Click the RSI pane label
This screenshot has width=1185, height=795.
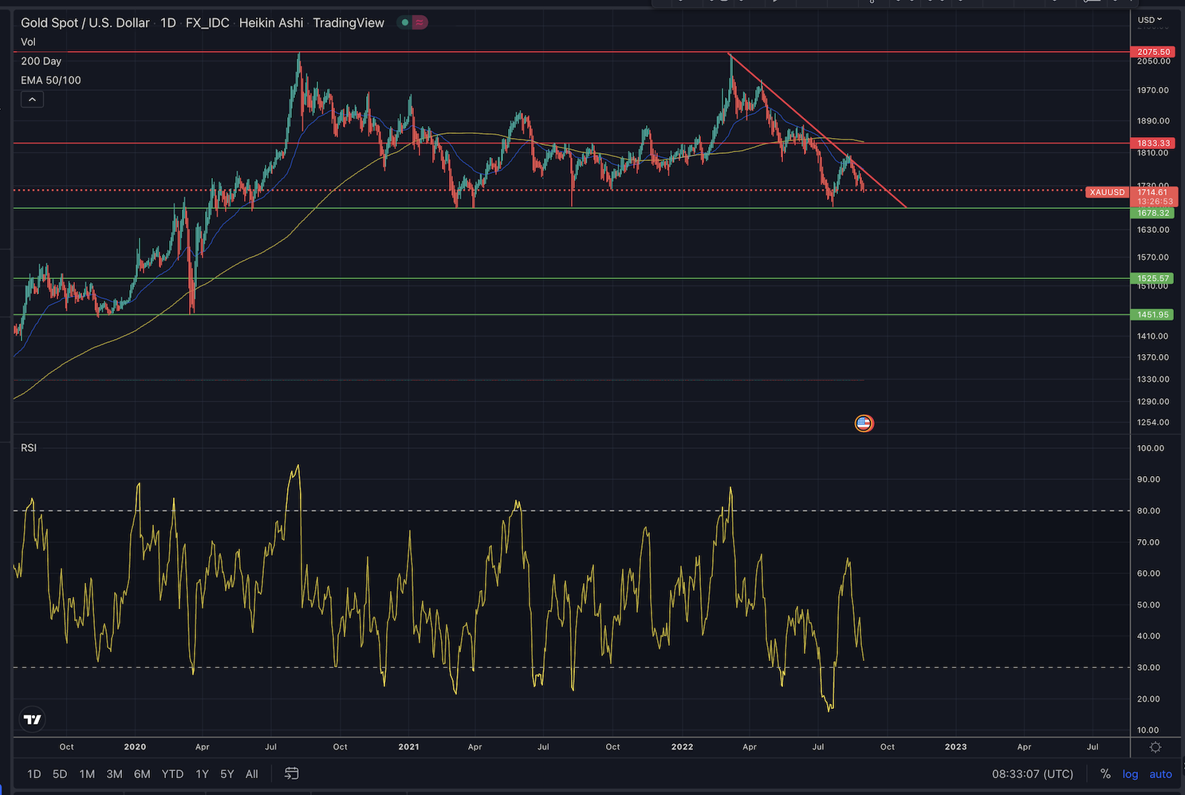pyautogui.click(x=29, y=447)
